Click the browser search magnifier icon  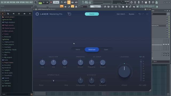pos(32,94)
